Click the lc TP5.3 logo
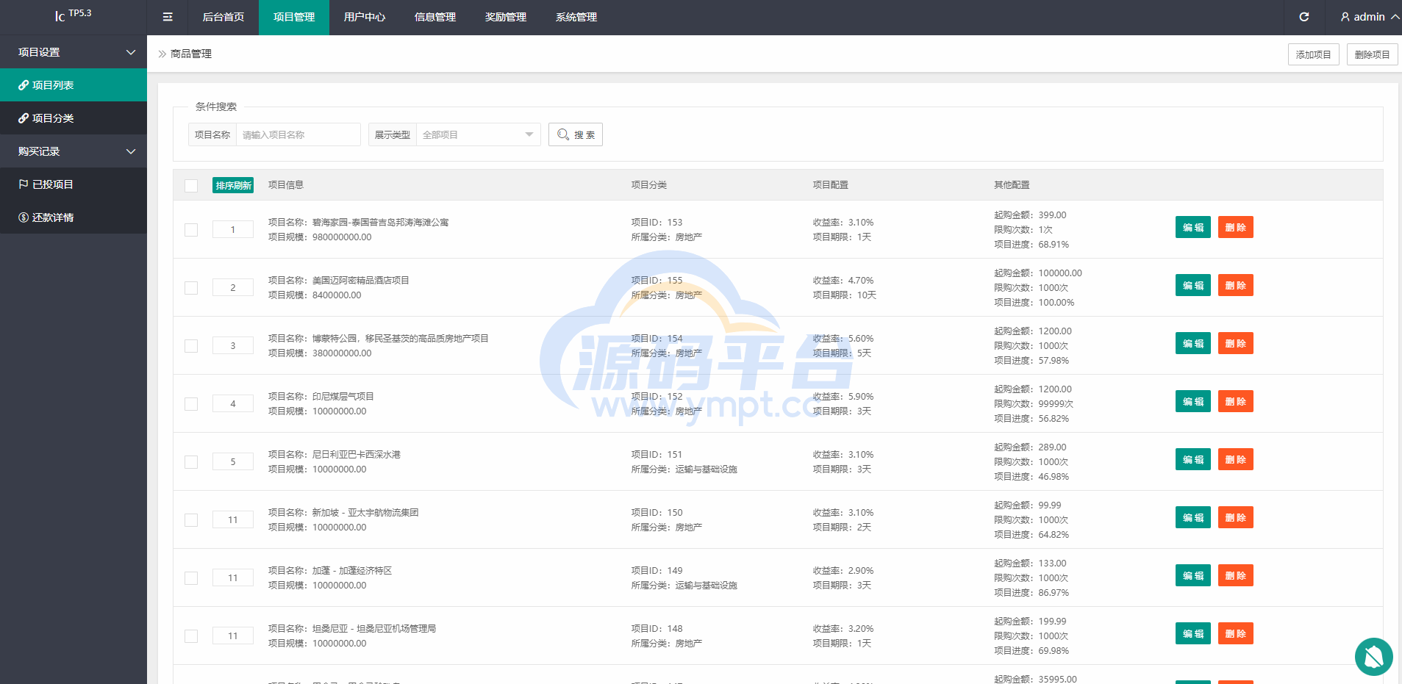Screen dimensions: 1402x684 [73, 15]
